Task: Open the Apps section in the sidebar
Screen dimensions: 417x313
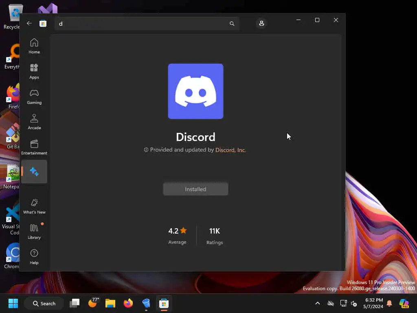Action: pyautogui.click(x=34, y=71)
